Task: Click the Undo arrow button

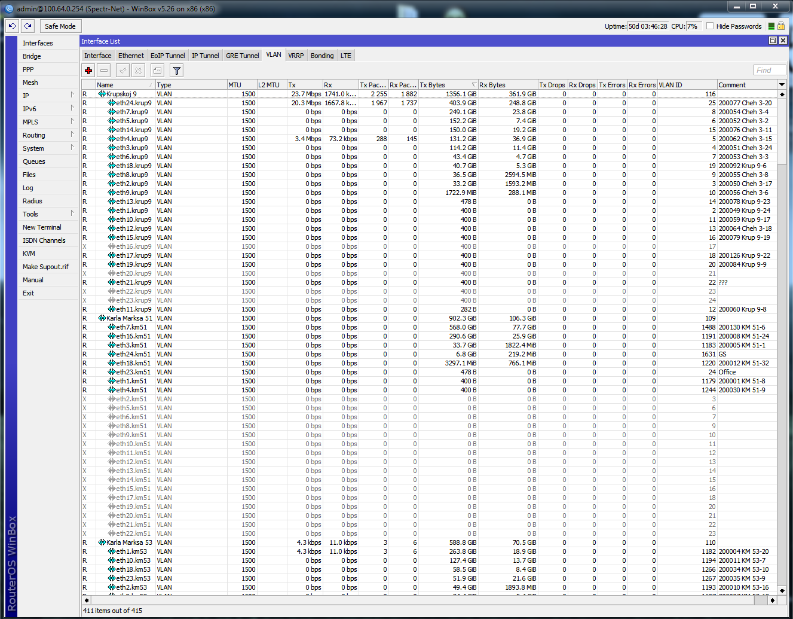Action: (x=12, y=26)
